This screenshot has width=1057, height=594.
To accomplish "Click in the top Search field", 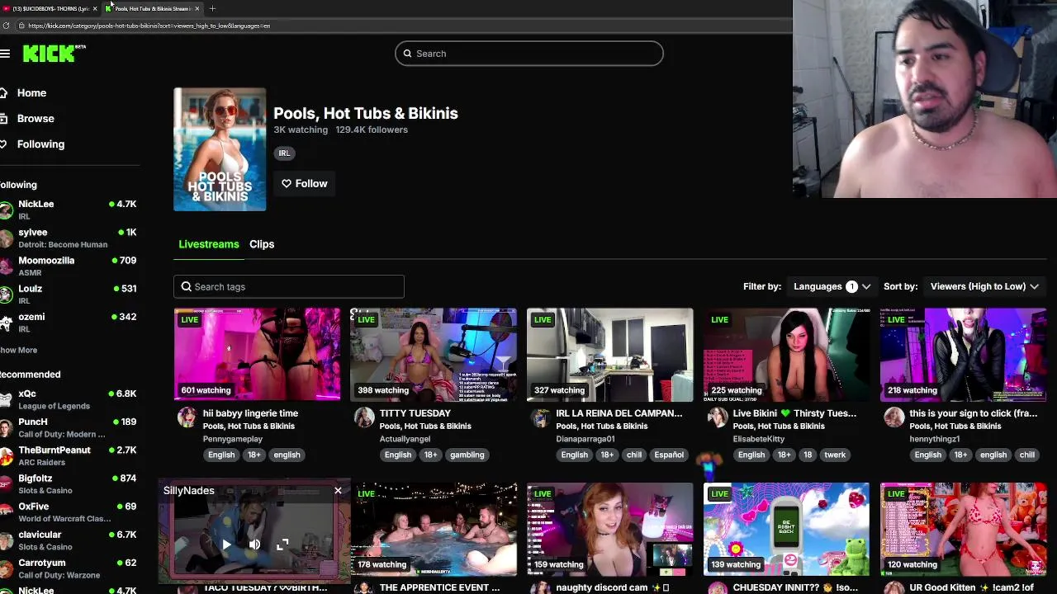I will [528, 54].
